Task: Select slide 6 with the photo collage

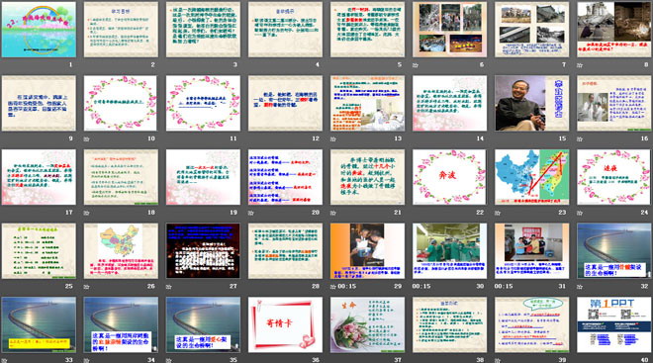Action: tap(450, 30)
